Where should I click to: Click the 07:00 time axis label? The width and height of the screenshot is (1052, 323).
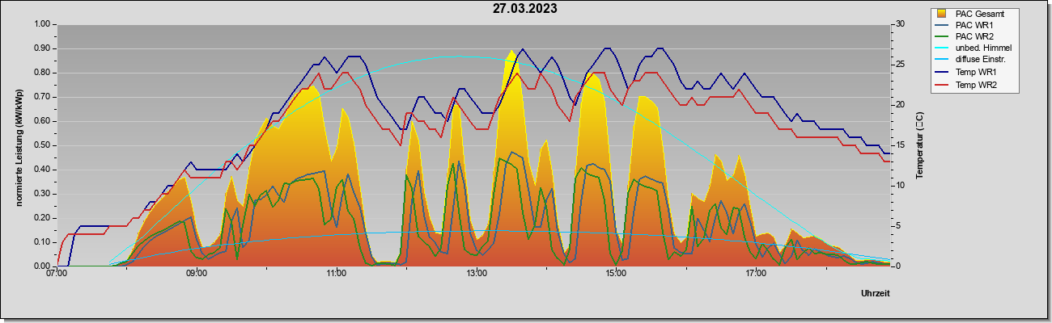(57, 274)
